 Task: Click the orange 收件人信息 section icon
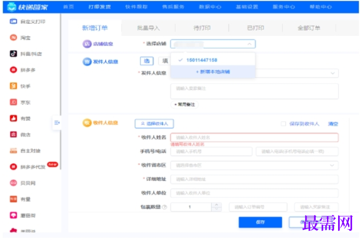(87, 122)
